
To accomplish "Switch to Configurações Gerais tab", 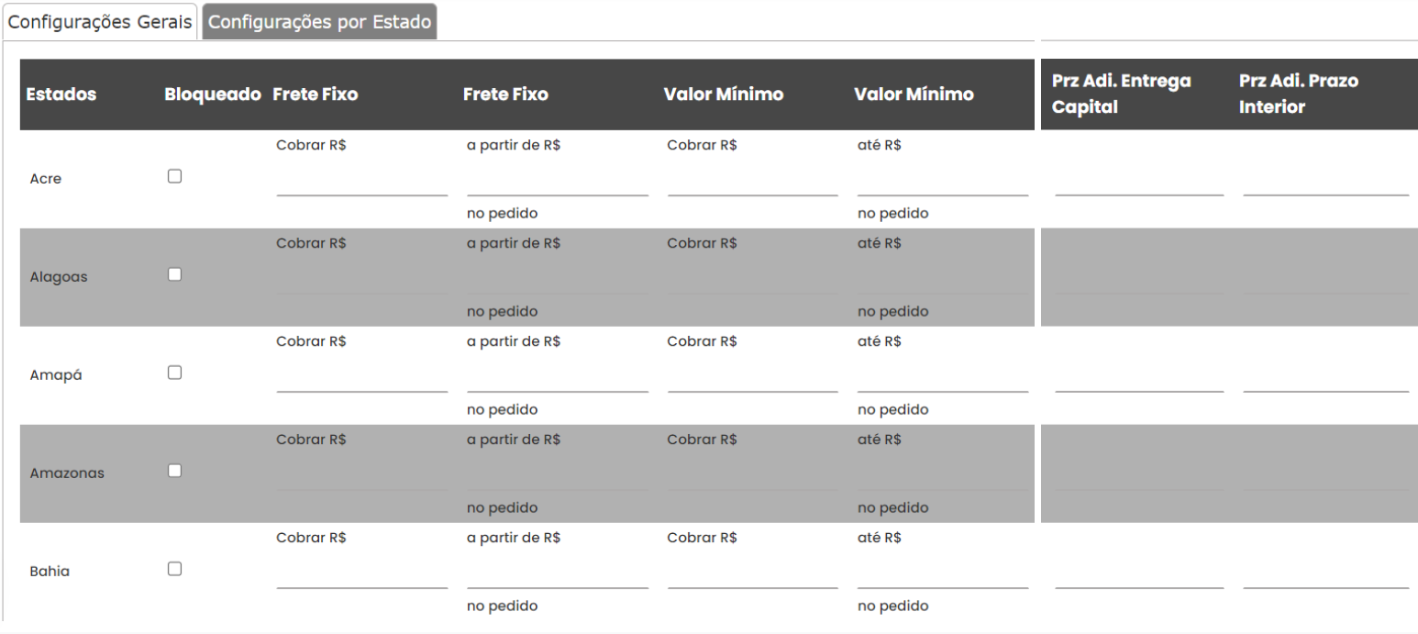I will coord(101,22).
